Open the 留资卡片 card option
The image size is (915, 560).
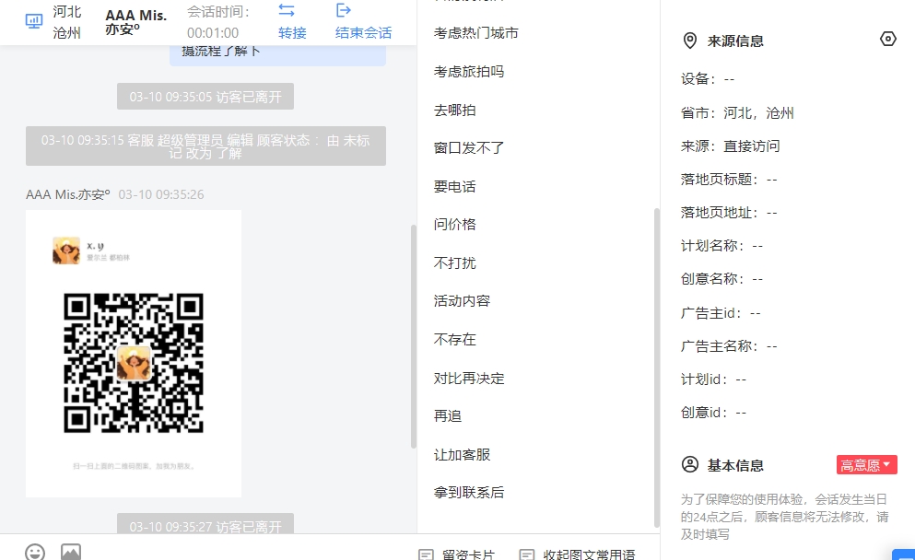[x=457, y=554]
